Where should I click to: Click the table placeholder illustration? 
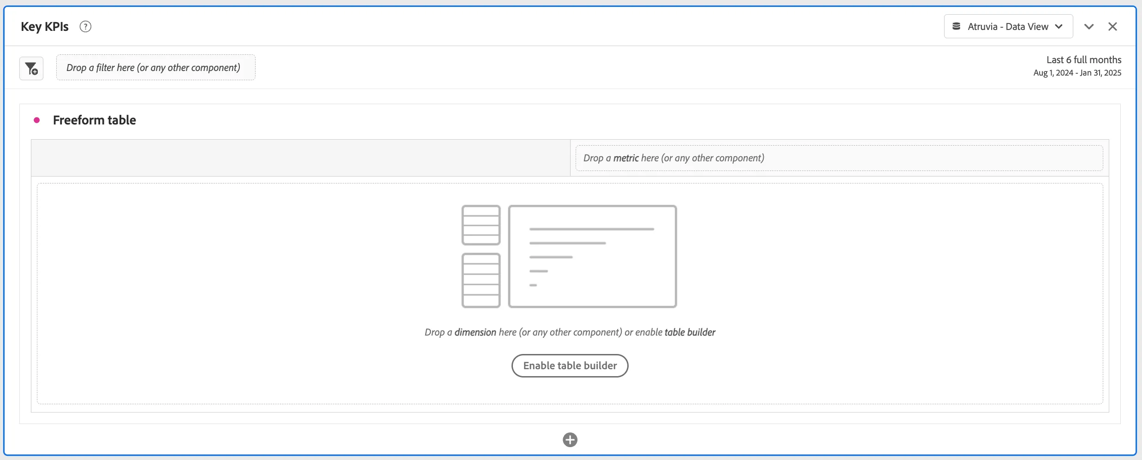pyautogui.click(x=569, y=256)
